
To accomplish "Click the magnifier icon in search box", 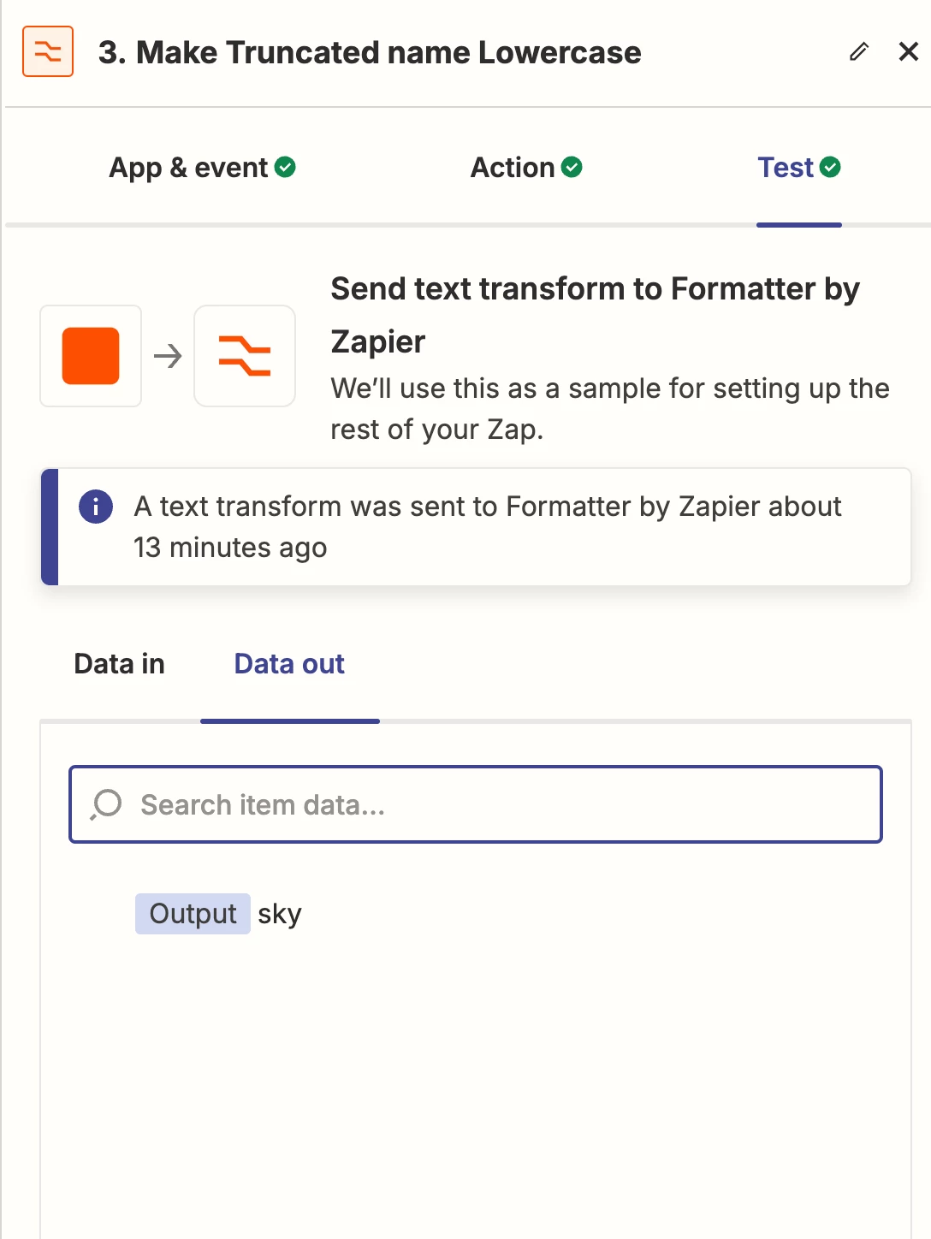I will click(107, 804).
